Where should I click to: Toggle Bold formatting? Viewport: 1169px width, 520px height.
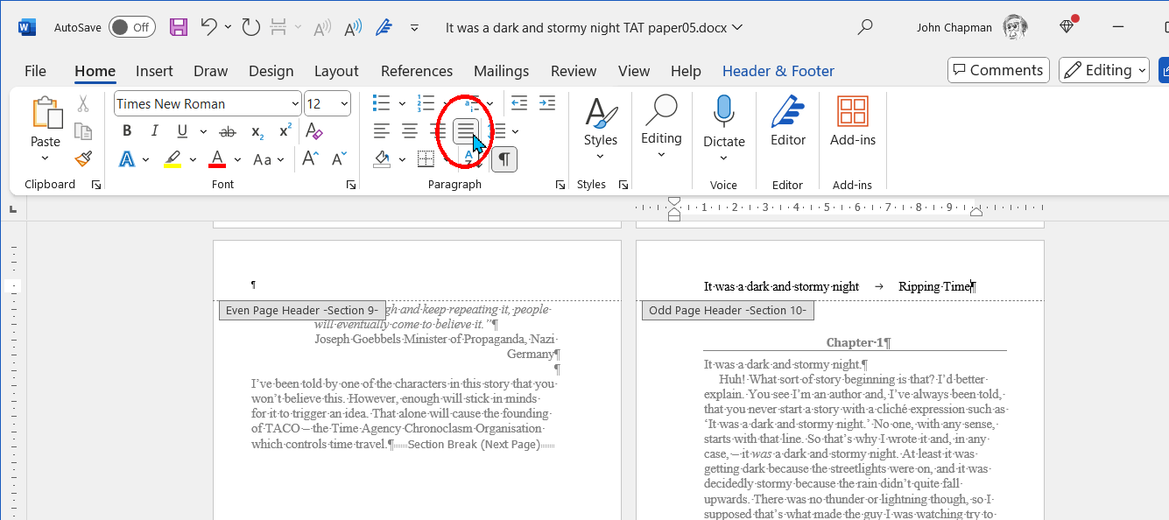(127, 131)
